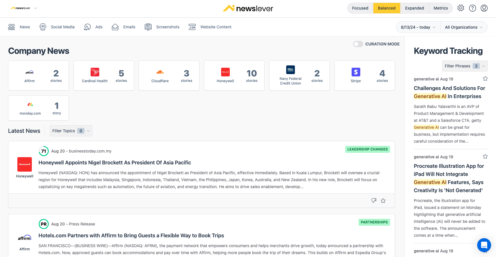Open the user account profile icon
This screenshot has width=496, height=257.
coord(484,8)
